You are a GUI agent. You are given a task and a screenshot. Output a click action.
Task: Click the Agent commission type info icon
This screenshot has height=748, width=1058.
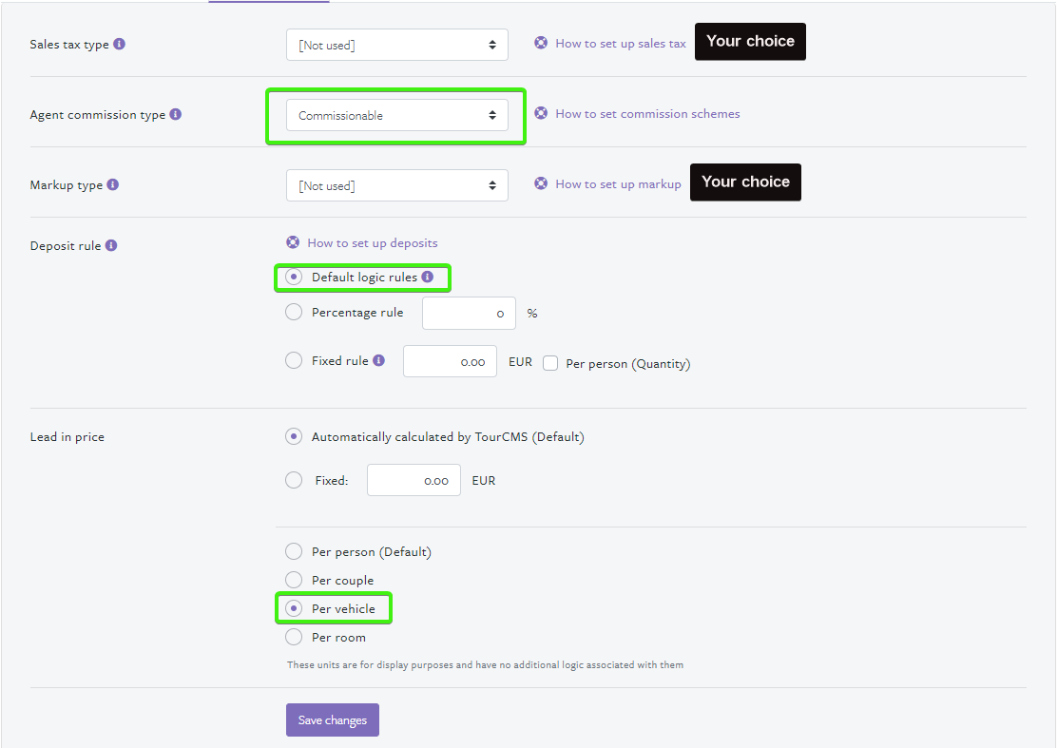click(x=176, y=113)
